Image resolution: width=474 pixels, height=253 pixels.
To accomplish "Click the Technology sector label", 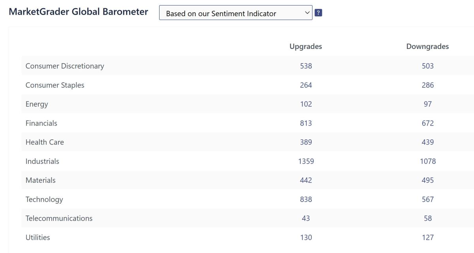I will point(44,199).
